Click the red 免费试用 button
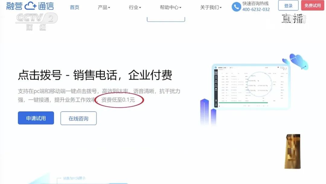The height and width of the screenshot is (184, 326). (x=312, y=5)
